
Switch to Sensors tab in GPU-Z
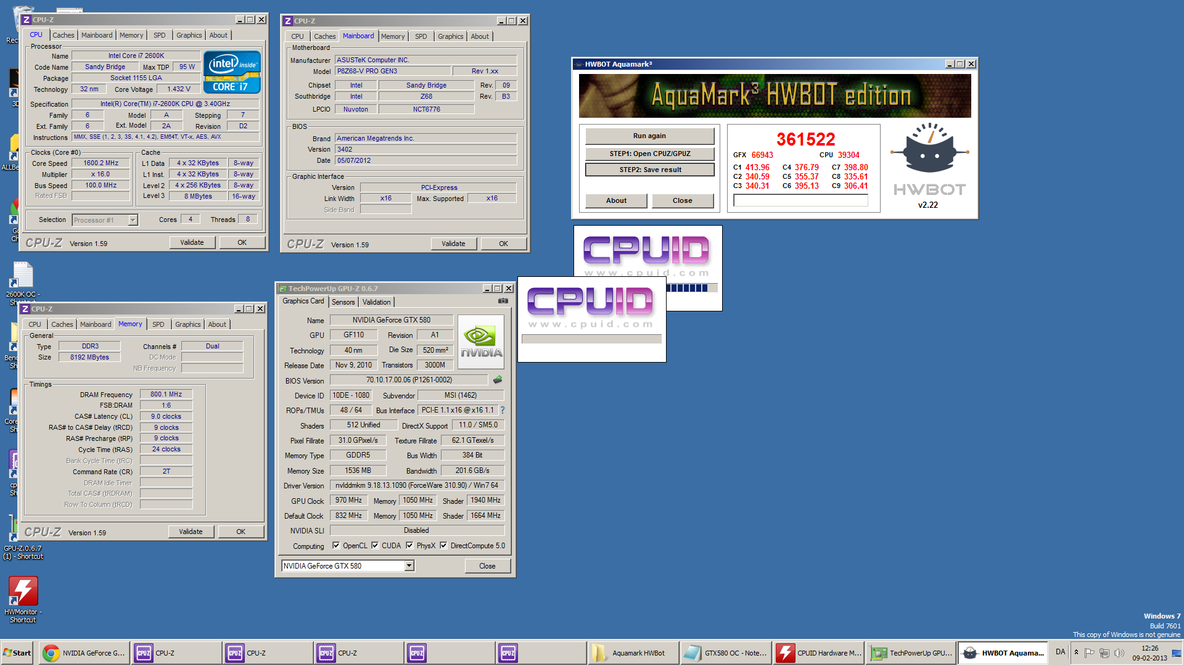point(343,302)
